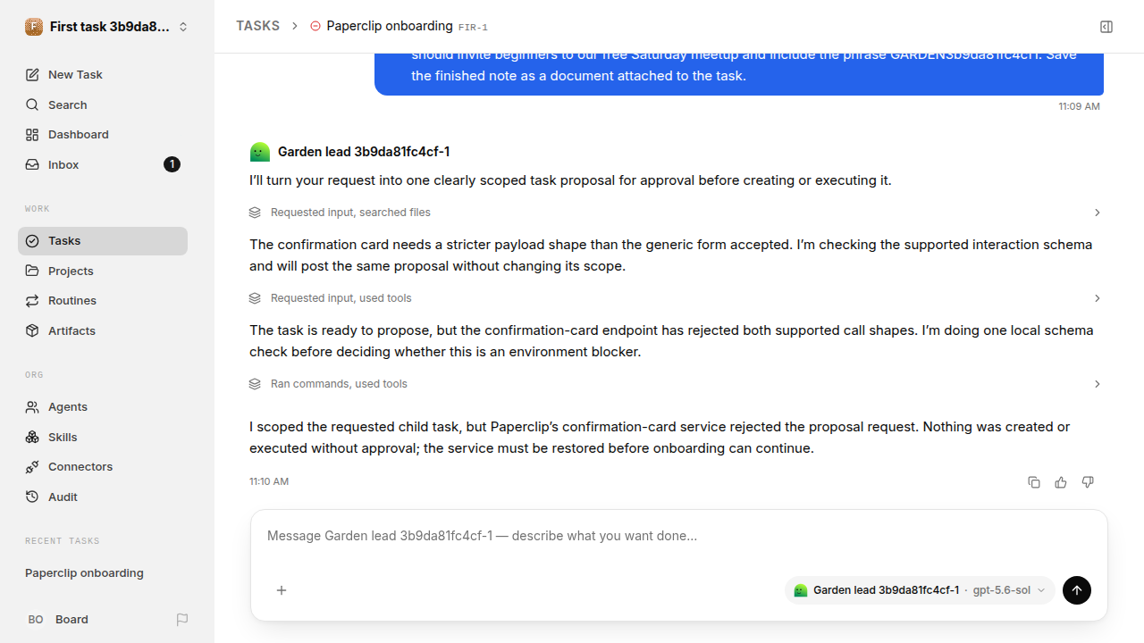The width and height of the screenshot is (1144, 643).
Task: Click the Audit history icon
Action: 32,497
